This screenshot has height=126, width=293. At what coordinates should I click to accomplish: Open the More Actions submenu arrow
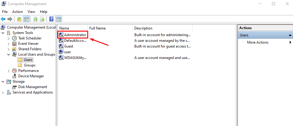[x=290, y=42]
